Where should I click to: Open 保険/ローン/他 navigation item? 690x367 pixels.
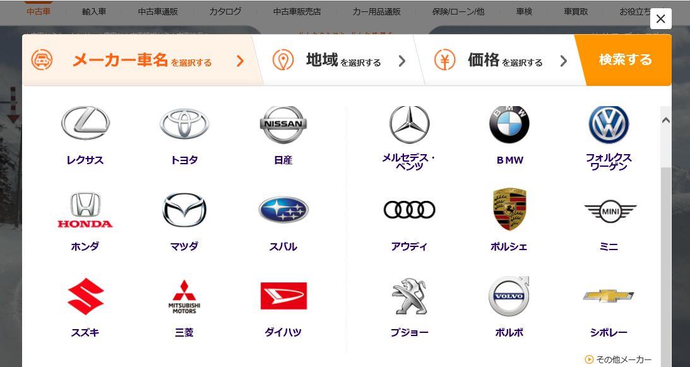point(458,11)
